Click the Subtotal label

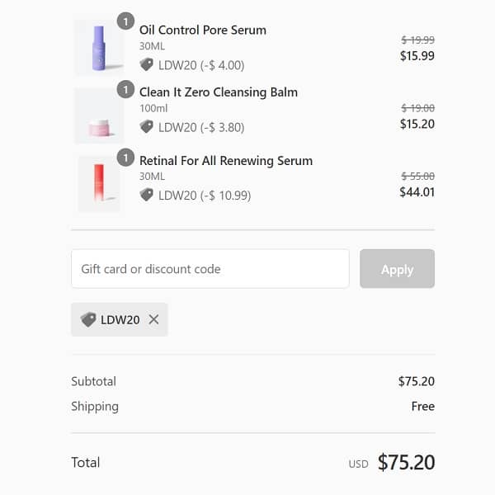pyautogui.click(x=94, y=381)
